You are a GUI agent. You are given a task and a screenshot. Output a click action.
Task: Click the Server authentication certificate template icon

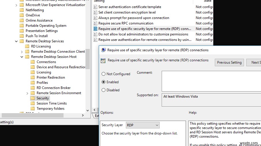pos(96,7)
